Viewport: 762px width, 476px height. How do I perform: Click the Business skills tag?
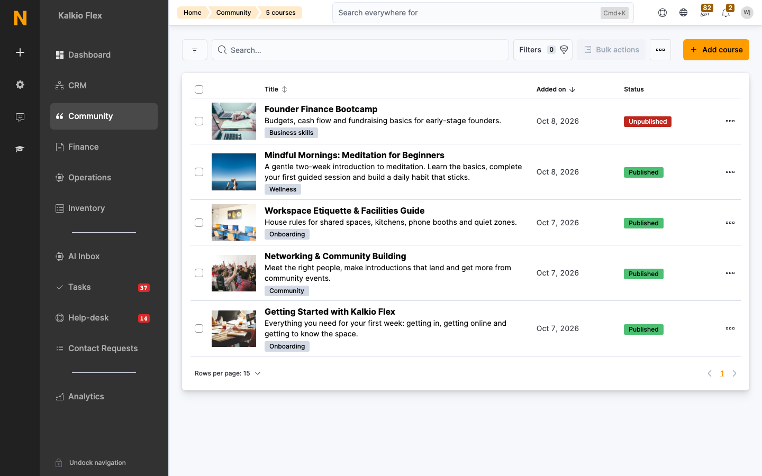click(x=291, y=133)
